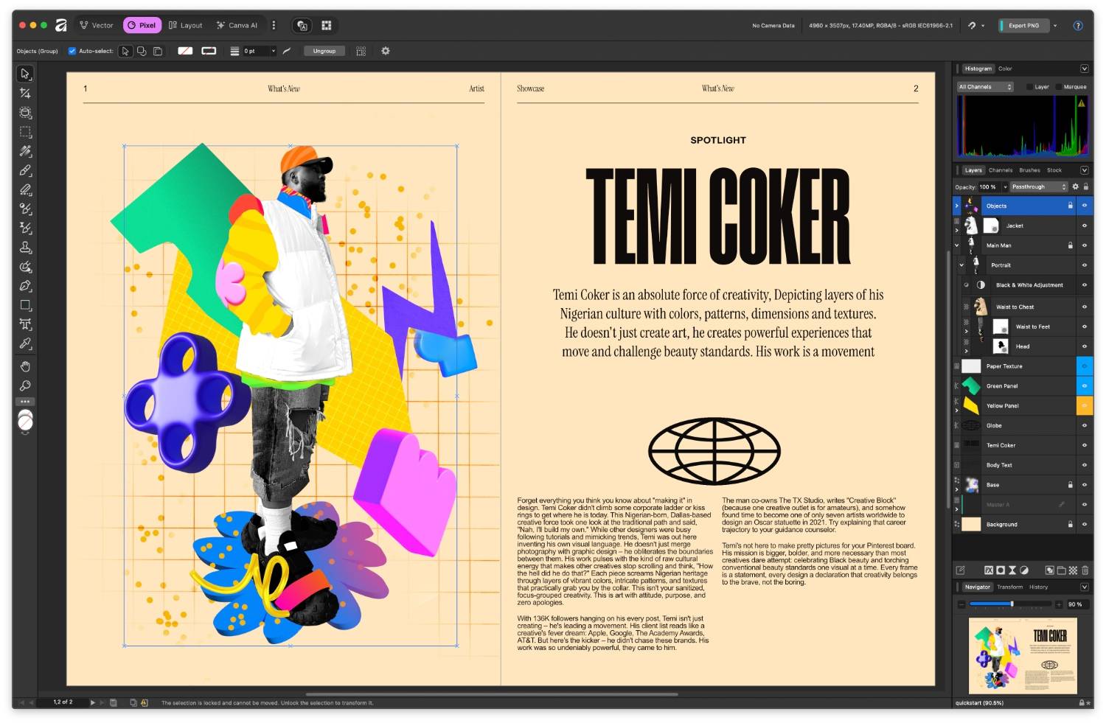Click the Export PNG button

point(1023,25)
